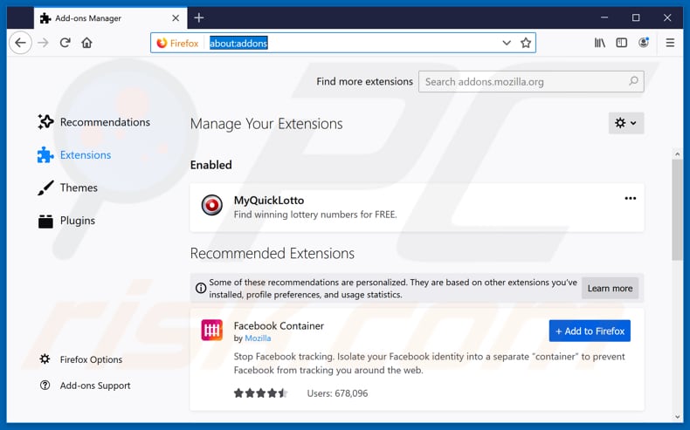Close the Firefox window
The image size is (690, 430).
coord(667,17)
